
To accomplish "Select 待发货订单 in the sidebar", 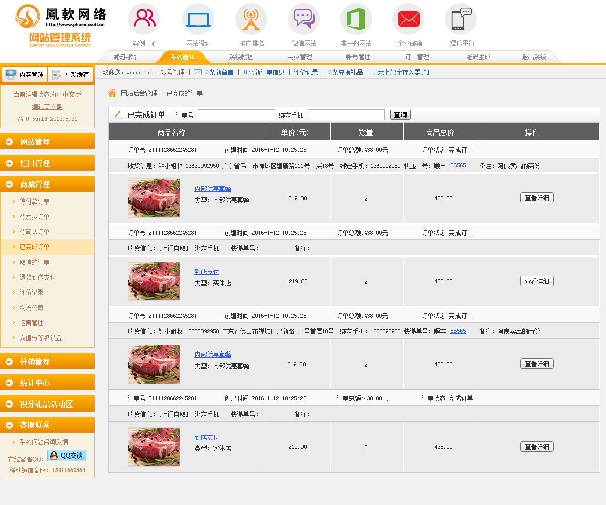I will point(35,217).
